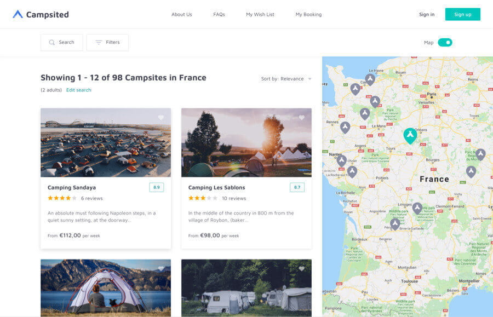Click the Sign up button
The width and height of the screenshot is (493, 317).
coord(462,14)
